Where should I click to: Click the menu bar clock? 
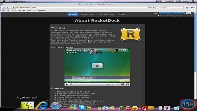tap(186, 1)
